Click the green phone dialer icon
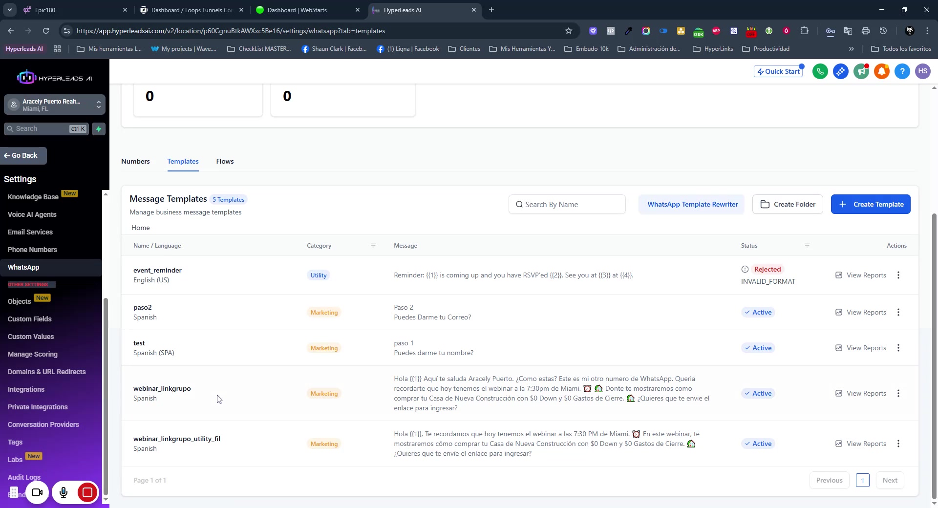The image size is (938, 508). coord(820,71)
